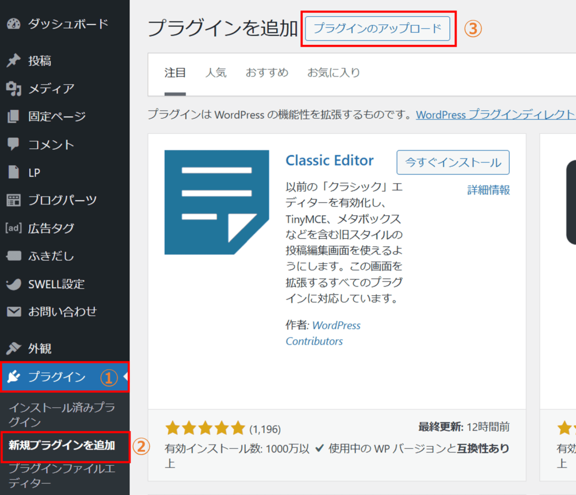Click the 外観 paintbrush icon
576x495 pixels.
coord(13,349)
